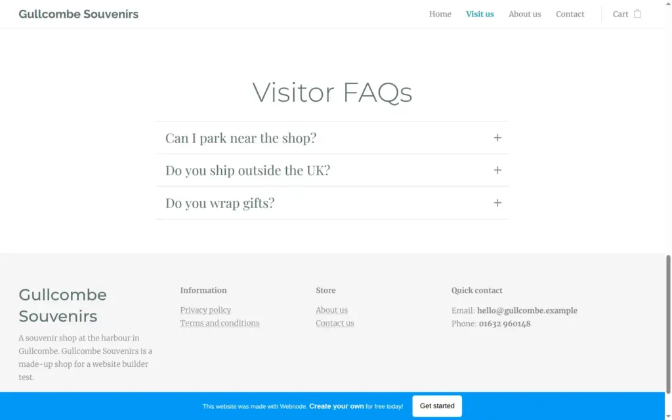Click plus icon beside shipping question
This screenshot has width=672, height=420.
tap(497, 170)
